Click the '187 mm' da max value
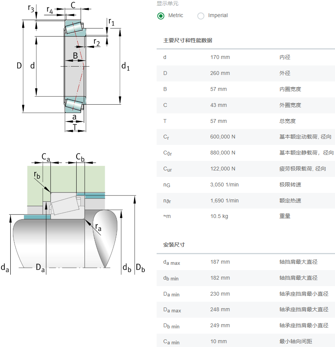The height and width of the screenshot is (347, 335). click(220, 262)
